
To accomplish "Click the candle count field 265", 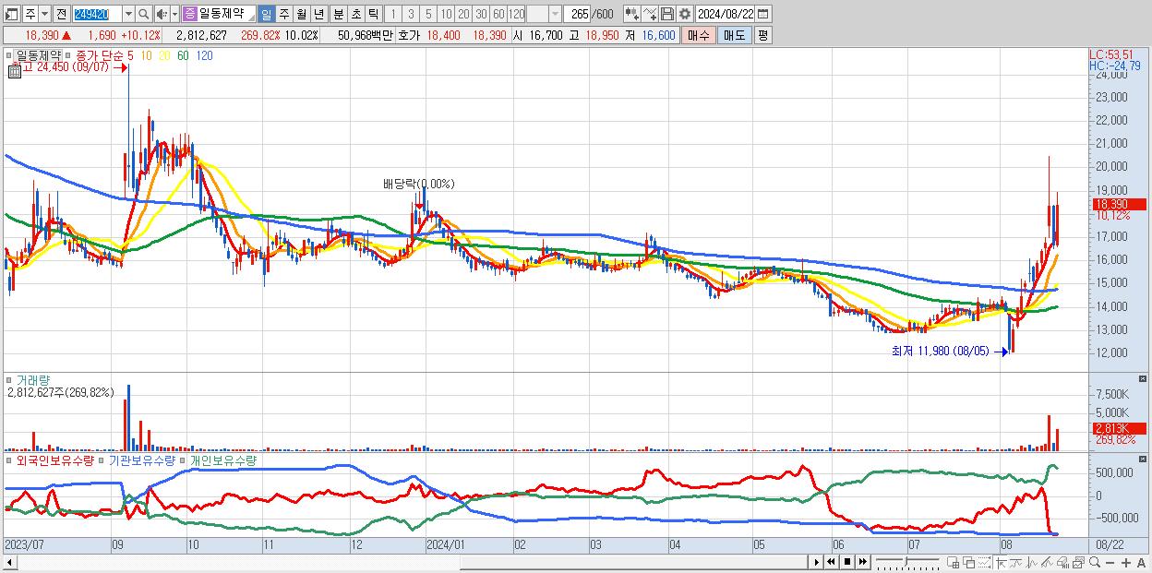I will pos(578,14).
